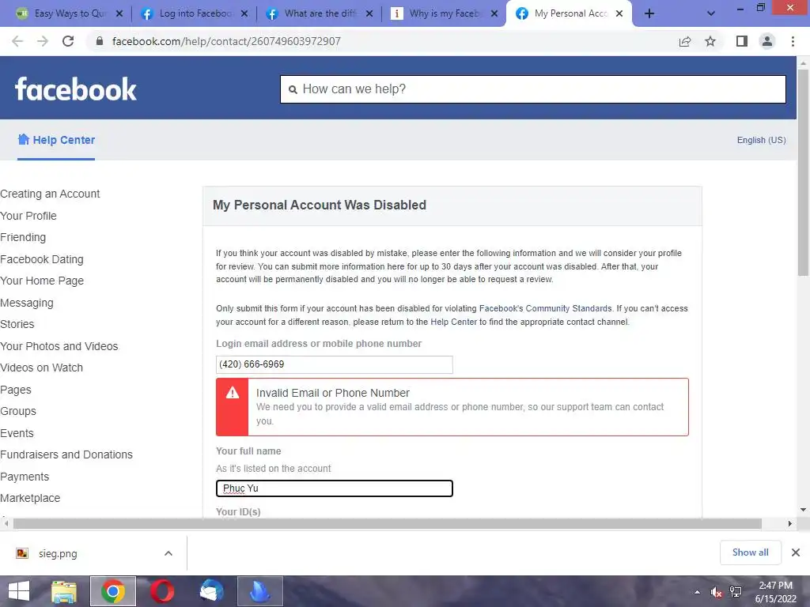This screenshot has height=607, width=810.
Task: Click the search magnifier icon
Action: tap(293, 89)
